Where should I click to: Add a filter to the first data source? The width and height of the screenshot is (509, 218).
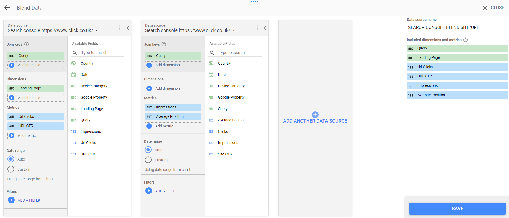click(24, 200)
